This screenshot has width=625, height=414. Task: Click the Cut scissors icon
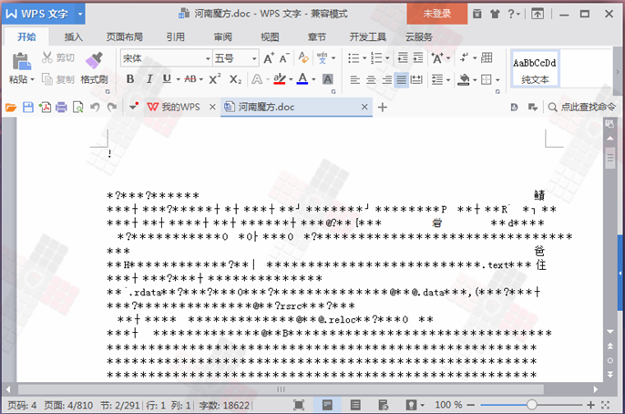pos(47,57)
